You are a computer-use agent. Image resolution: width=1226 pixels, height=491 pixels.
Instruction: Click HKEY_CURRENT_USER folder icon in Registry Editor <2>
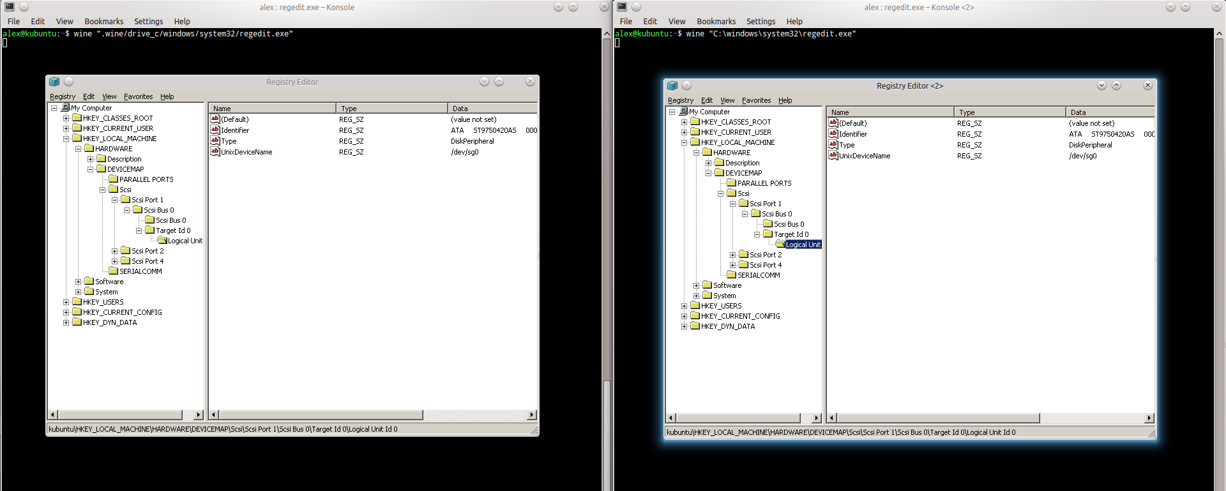click(695, 132)
